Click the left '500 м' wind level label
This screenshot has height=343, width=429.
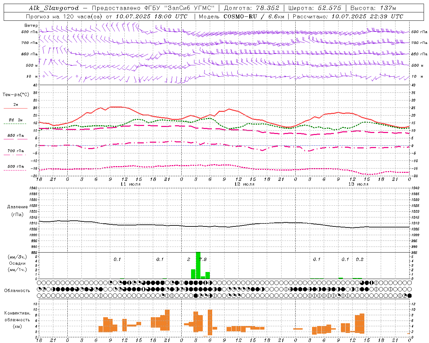point(32,65)
